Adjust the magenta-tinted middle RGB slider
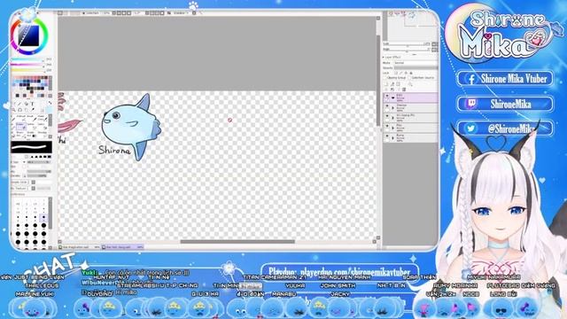Viewport: 567px width, 319px height. (x=27, y=65)
